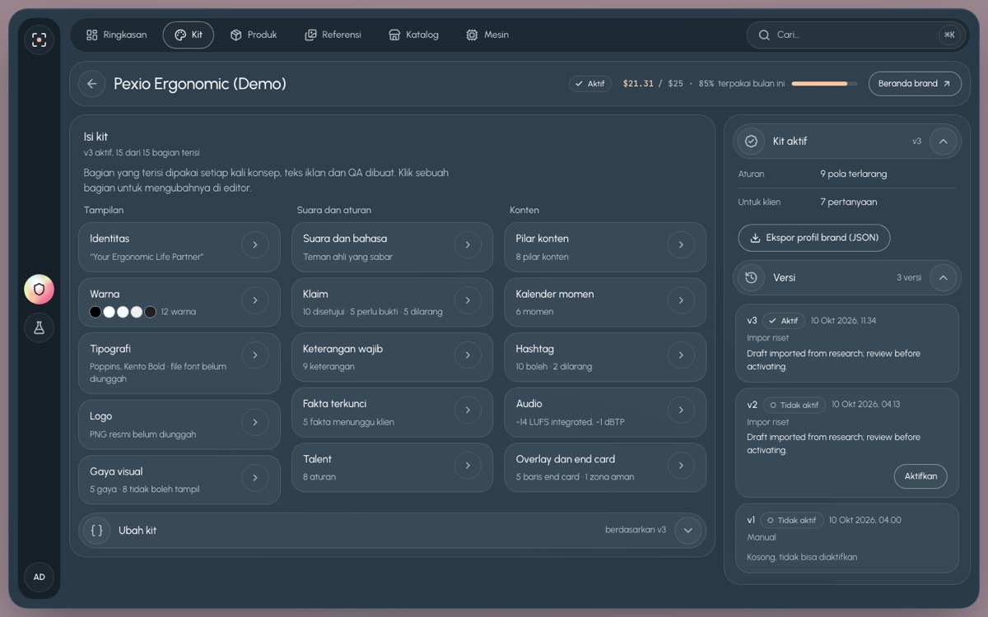
Task: Click the checkmark circle icon beside Kit aktif
Action: tap(751, 141)
